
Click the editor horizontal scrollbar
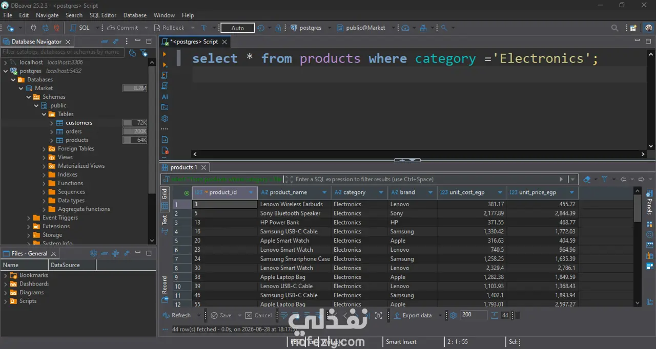tap(418, 154)
